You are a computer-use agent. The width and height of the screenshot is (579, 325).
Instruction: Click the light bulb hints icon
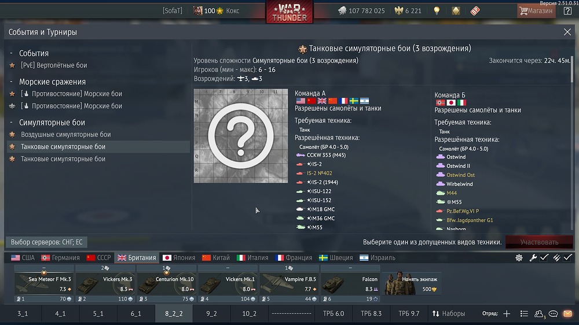click(437, 10)
